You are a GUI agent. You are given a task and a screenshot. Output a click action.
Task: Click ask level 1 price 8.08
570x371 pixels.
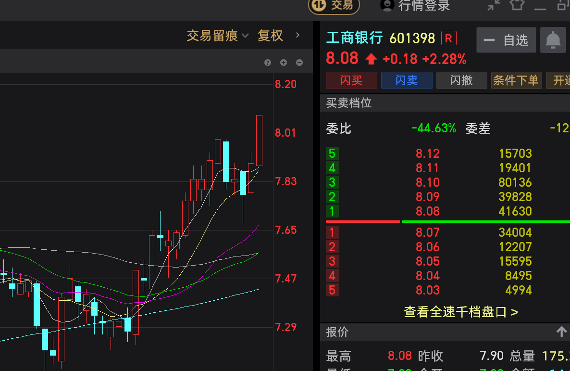tap(428, 211)
